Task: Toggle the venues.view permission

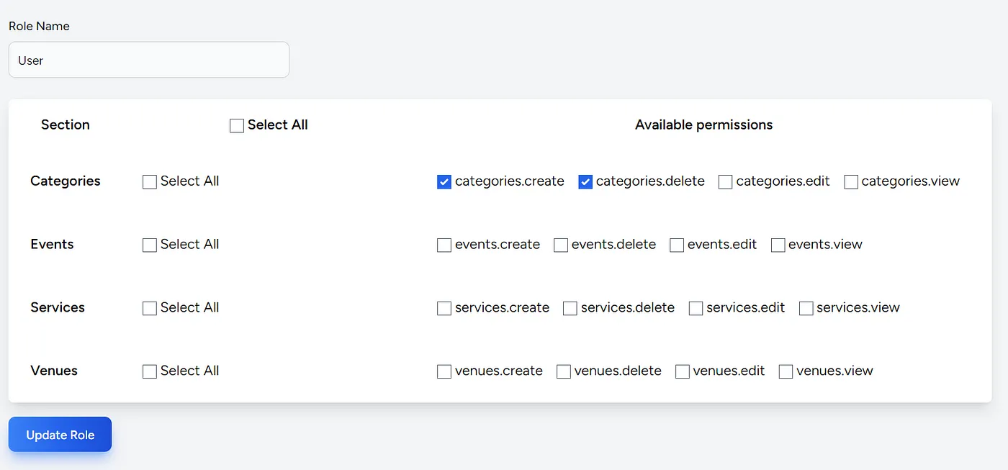Action: coord(786,372)
